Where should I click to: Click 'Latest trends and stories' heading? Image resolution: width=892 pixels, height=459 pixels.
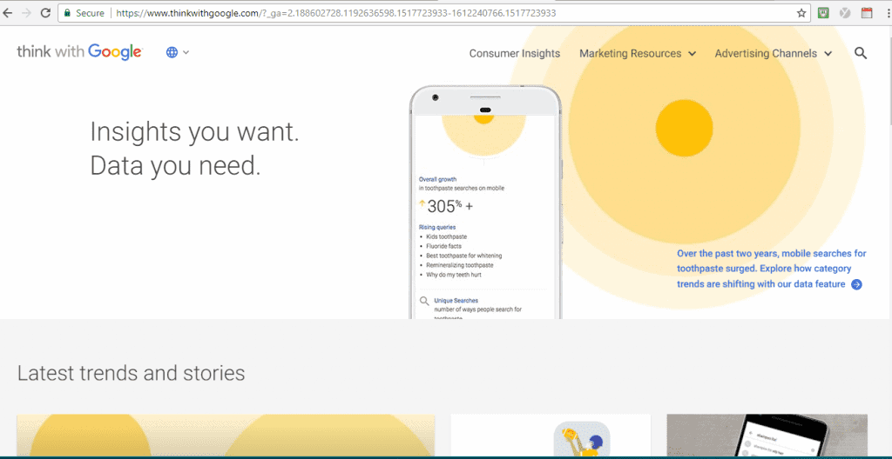click(x=132, y=373)
